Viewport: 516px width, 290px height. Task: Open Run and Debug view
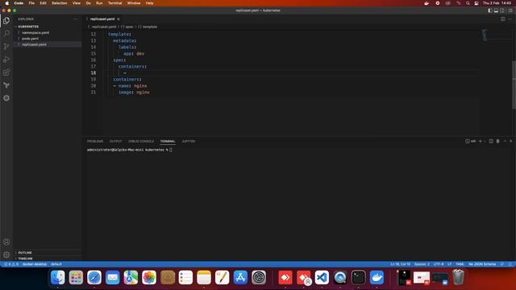tap(6, 60)
